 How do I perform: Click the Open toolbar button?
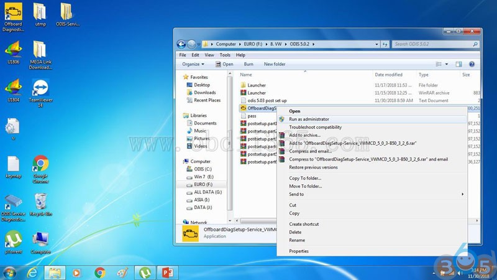click(x=224, y=64)
